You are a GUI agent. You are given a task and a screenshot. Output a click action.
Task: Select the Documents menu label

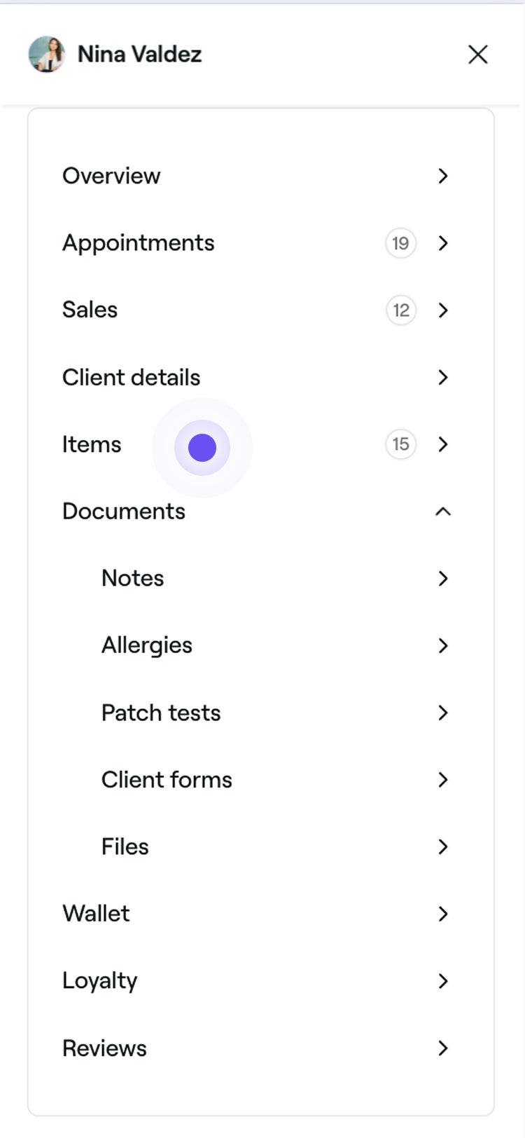click(x=124, y=512)
